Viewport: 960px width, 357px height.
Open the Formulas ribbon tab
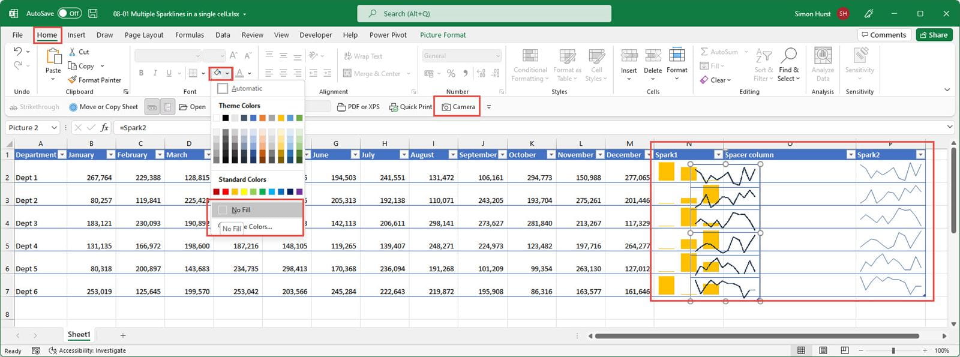[190, 35]
